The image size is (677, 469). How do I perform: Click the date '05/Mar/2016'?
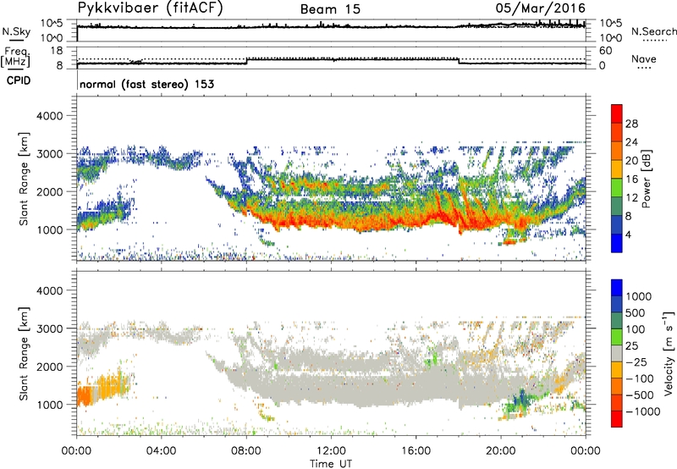click(x=541, y=8)
